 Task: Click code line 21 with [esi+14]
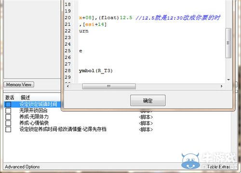click(x=93, y=25)
